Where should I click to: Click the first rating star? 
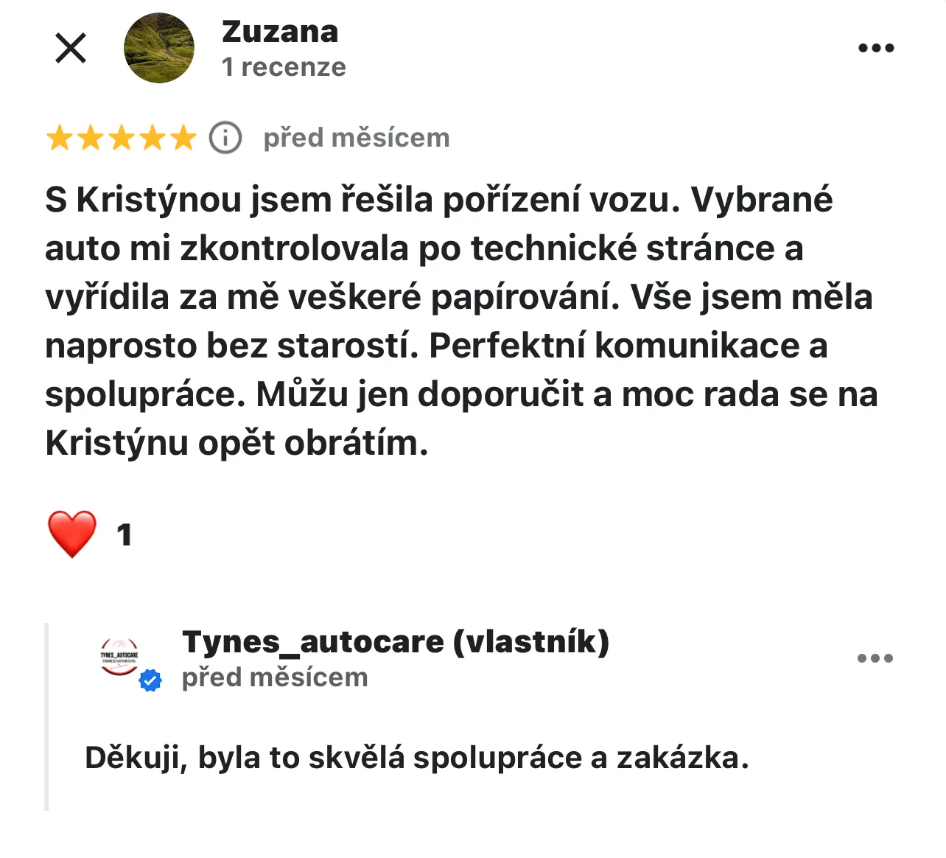tap(59, 138)
